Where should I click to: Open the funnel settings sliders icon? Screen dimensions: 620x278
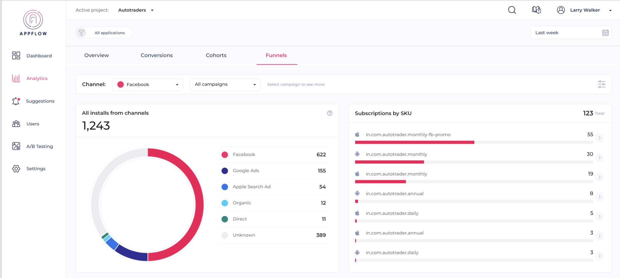click(x=601, y=84)
